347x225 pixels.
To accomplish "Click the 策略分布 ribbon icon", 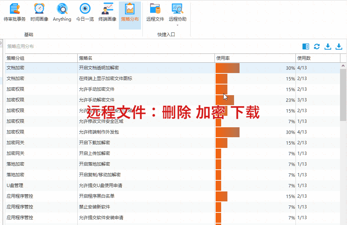I will pos(130,9).
